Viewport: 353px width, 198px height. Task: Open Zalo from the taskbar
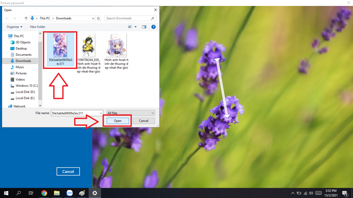click(69, 193)
